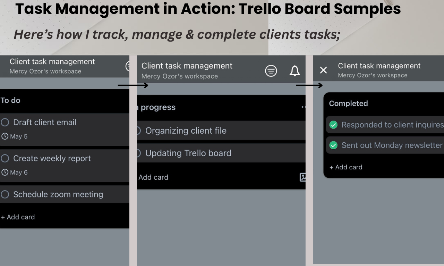444x266 pixels.
Task: Mark Draft client email as complete
Action: point(5,122)
